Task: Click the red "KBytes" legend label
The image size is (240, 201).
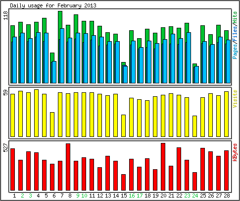Action: [x=235, y=152]
